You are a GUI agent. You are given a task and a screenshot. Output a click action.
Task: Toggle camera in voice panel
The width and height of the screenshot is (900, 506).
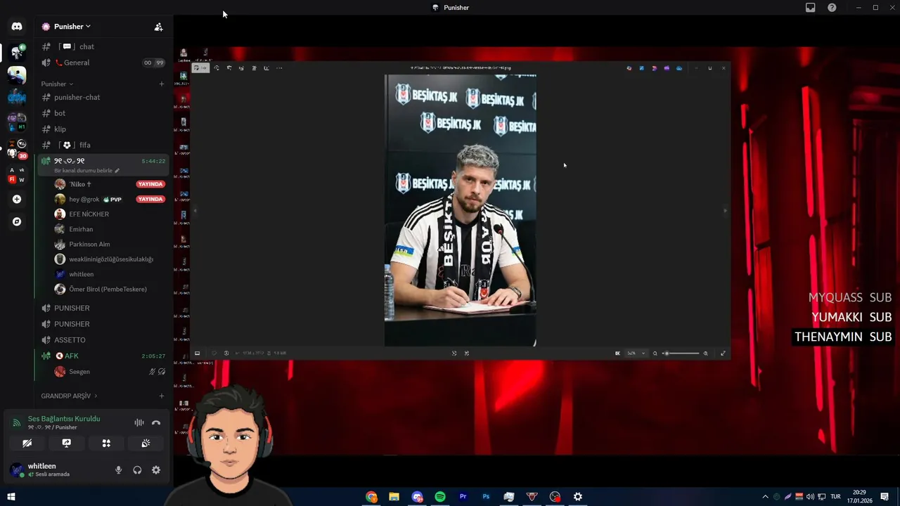pos(27,443)
